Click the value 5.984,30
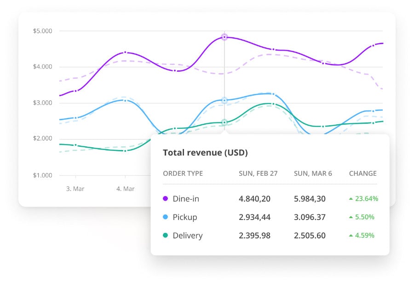This screenshot has height=283, width=414. click(310, 199)
